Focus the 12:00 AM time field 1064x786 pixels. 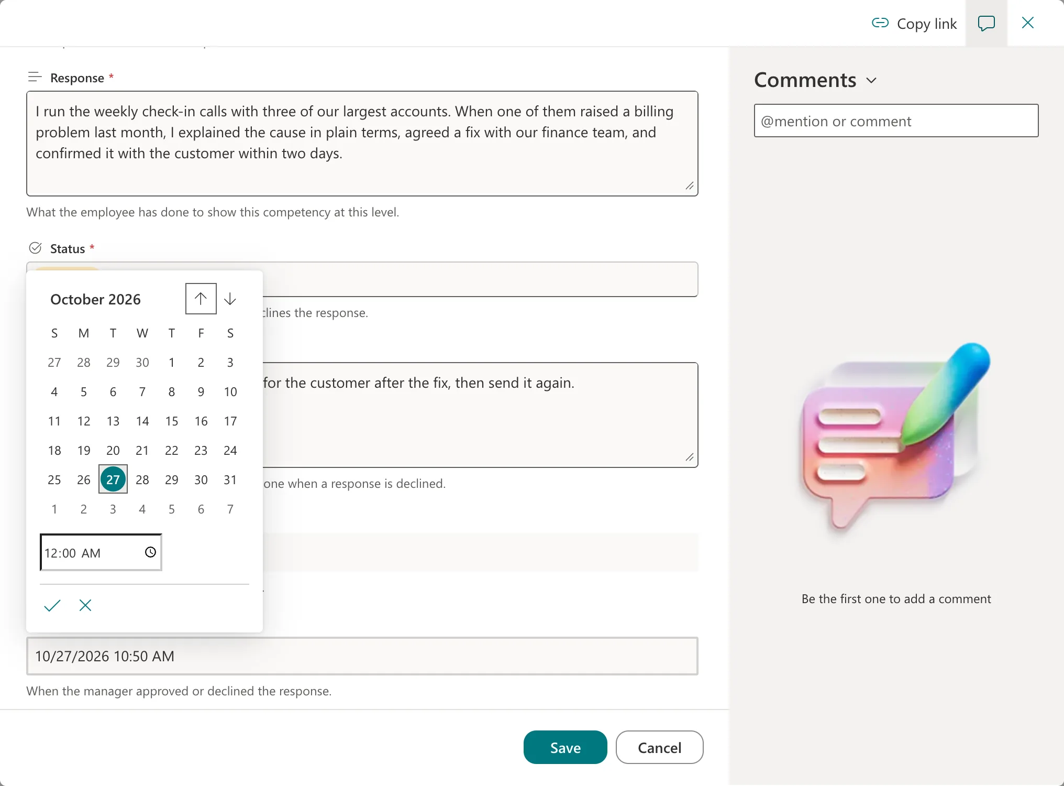[101, 552]
